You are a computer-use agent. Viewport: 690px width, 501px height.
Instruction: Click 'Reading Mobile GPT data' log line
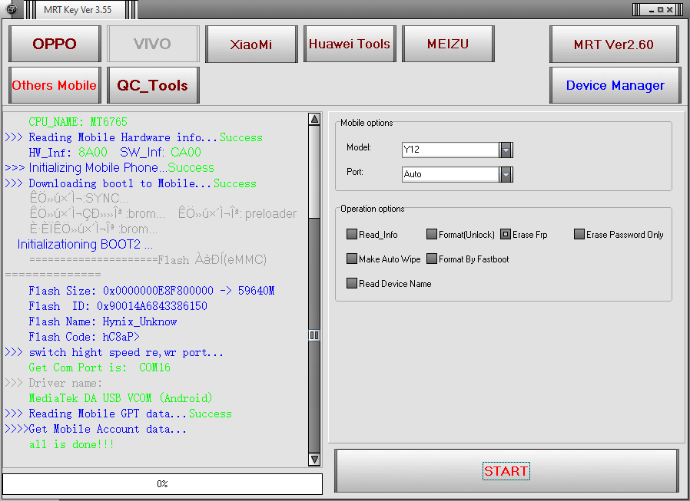[118, 414]
